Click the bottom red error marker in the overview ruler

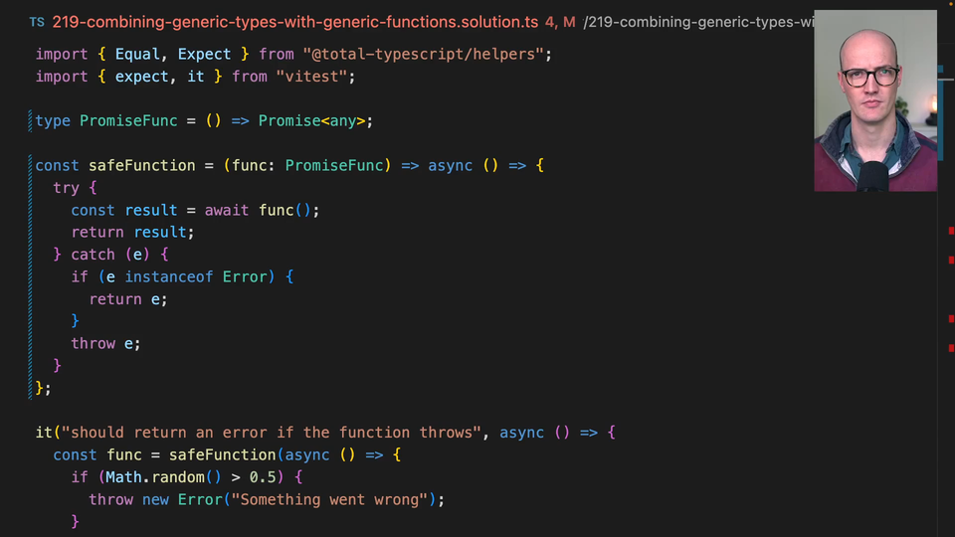pos(952,348)
